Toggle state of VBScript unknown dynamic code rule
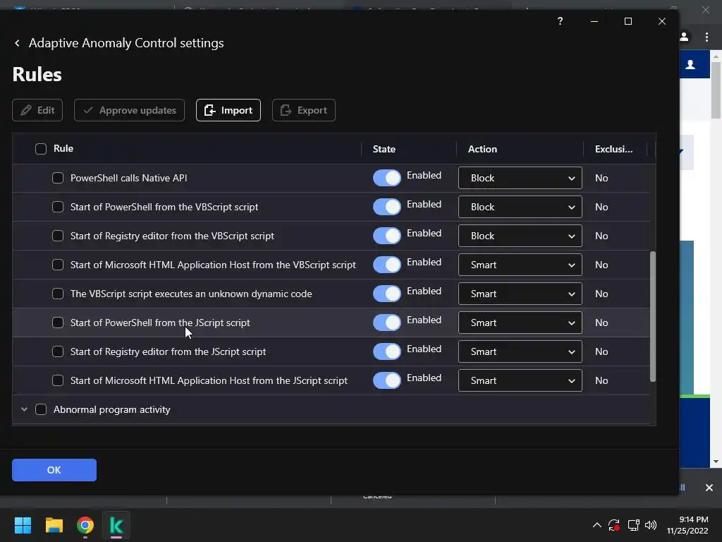722x542 pixels. 387,294
